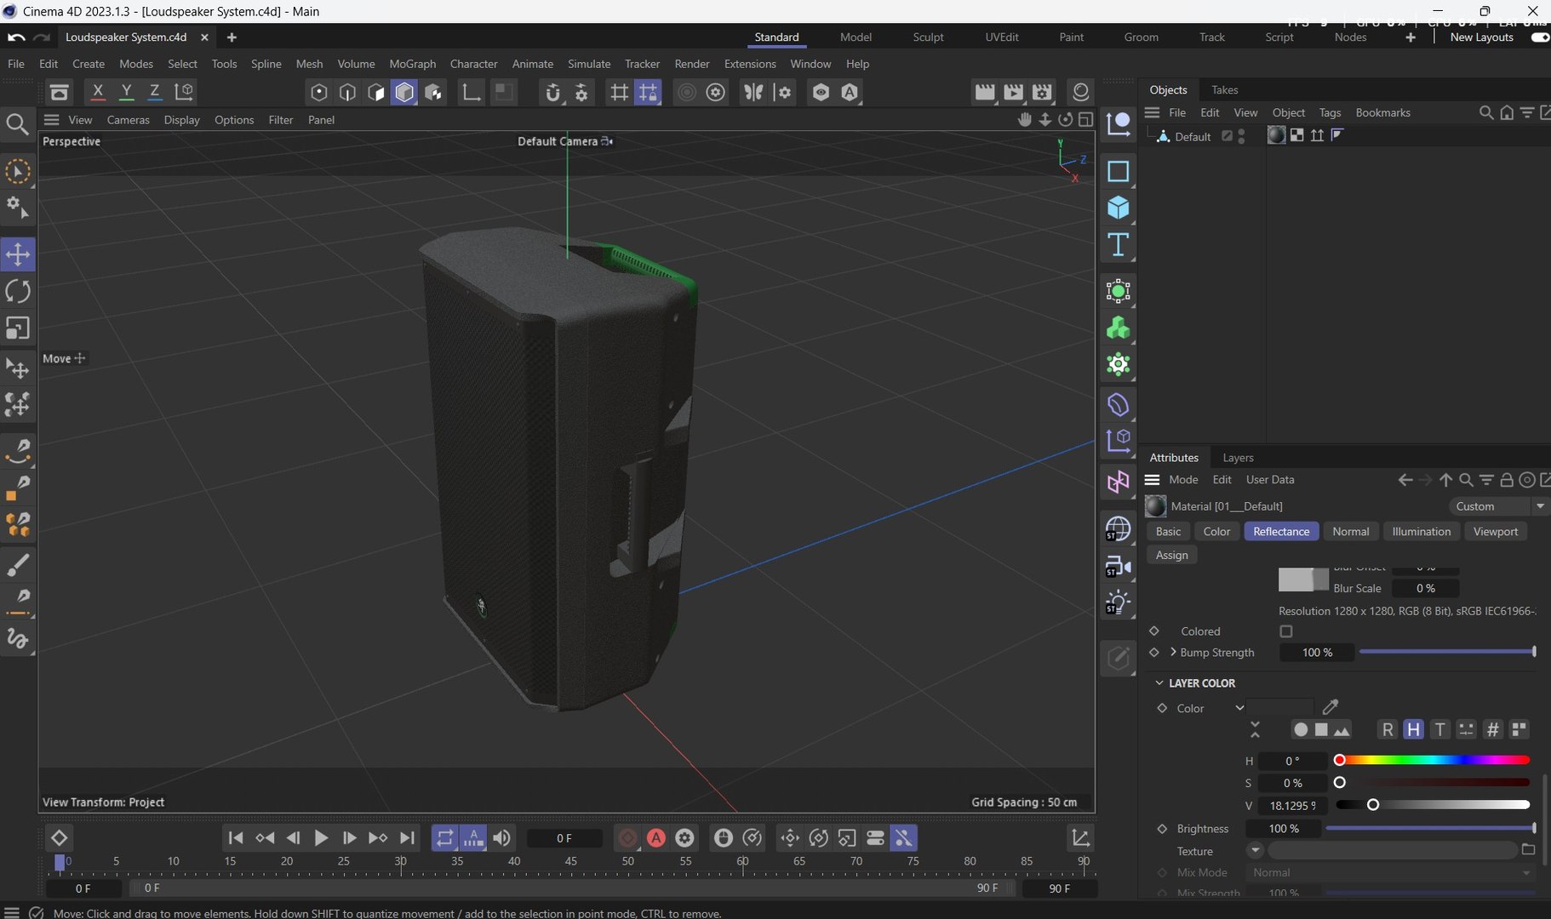
Task: Select the Rotate tool in left toolbar
Action: click(18, 291)
